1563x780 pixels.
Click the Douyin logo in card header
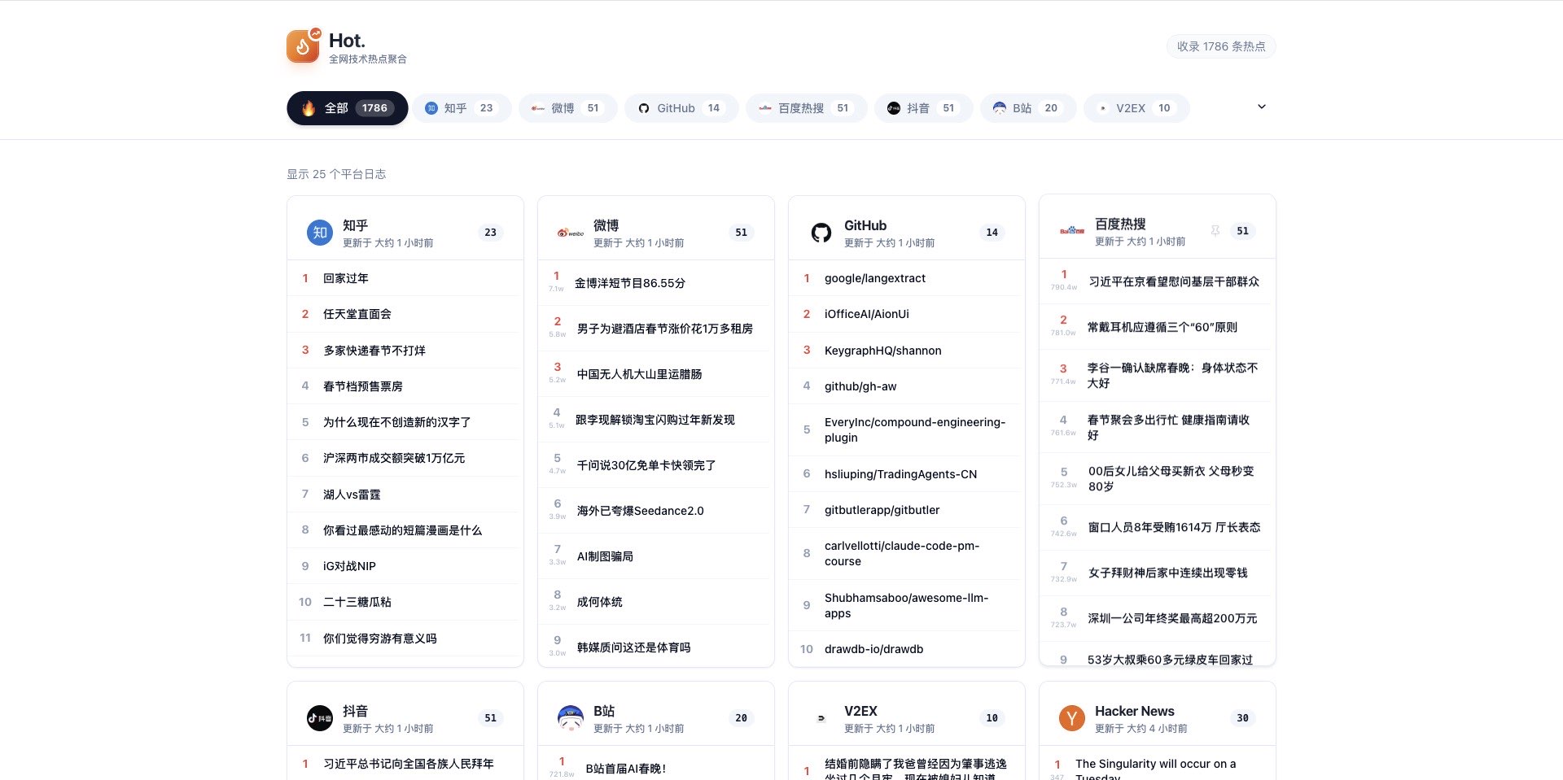click(x=320, y=718)
